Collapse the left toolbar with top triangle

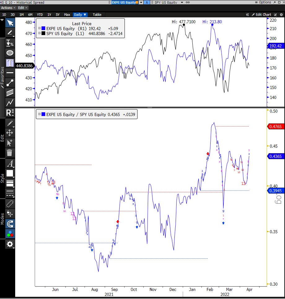[x=2, y=20]
